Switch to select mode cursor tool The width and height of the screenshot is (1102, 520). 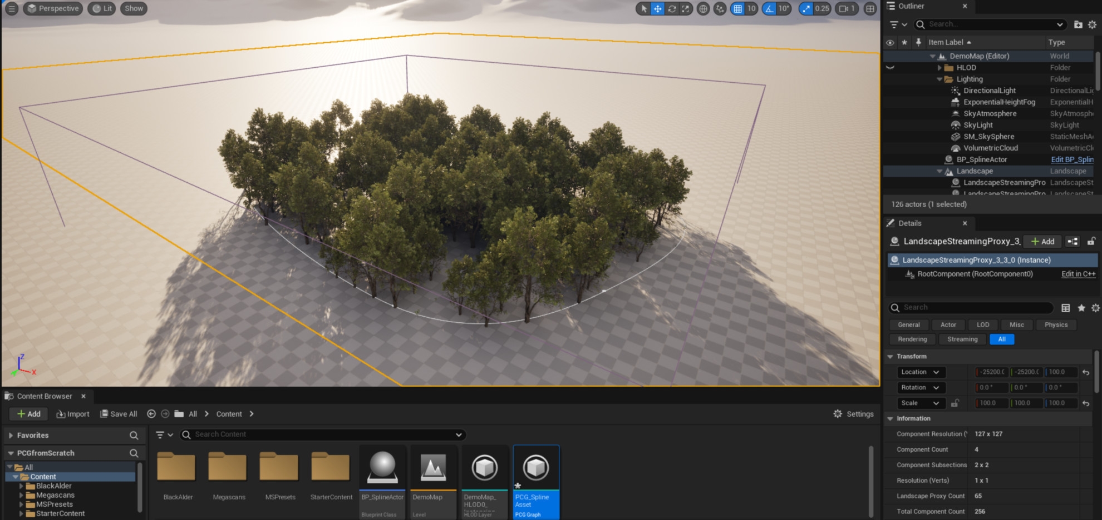[644, 8]
